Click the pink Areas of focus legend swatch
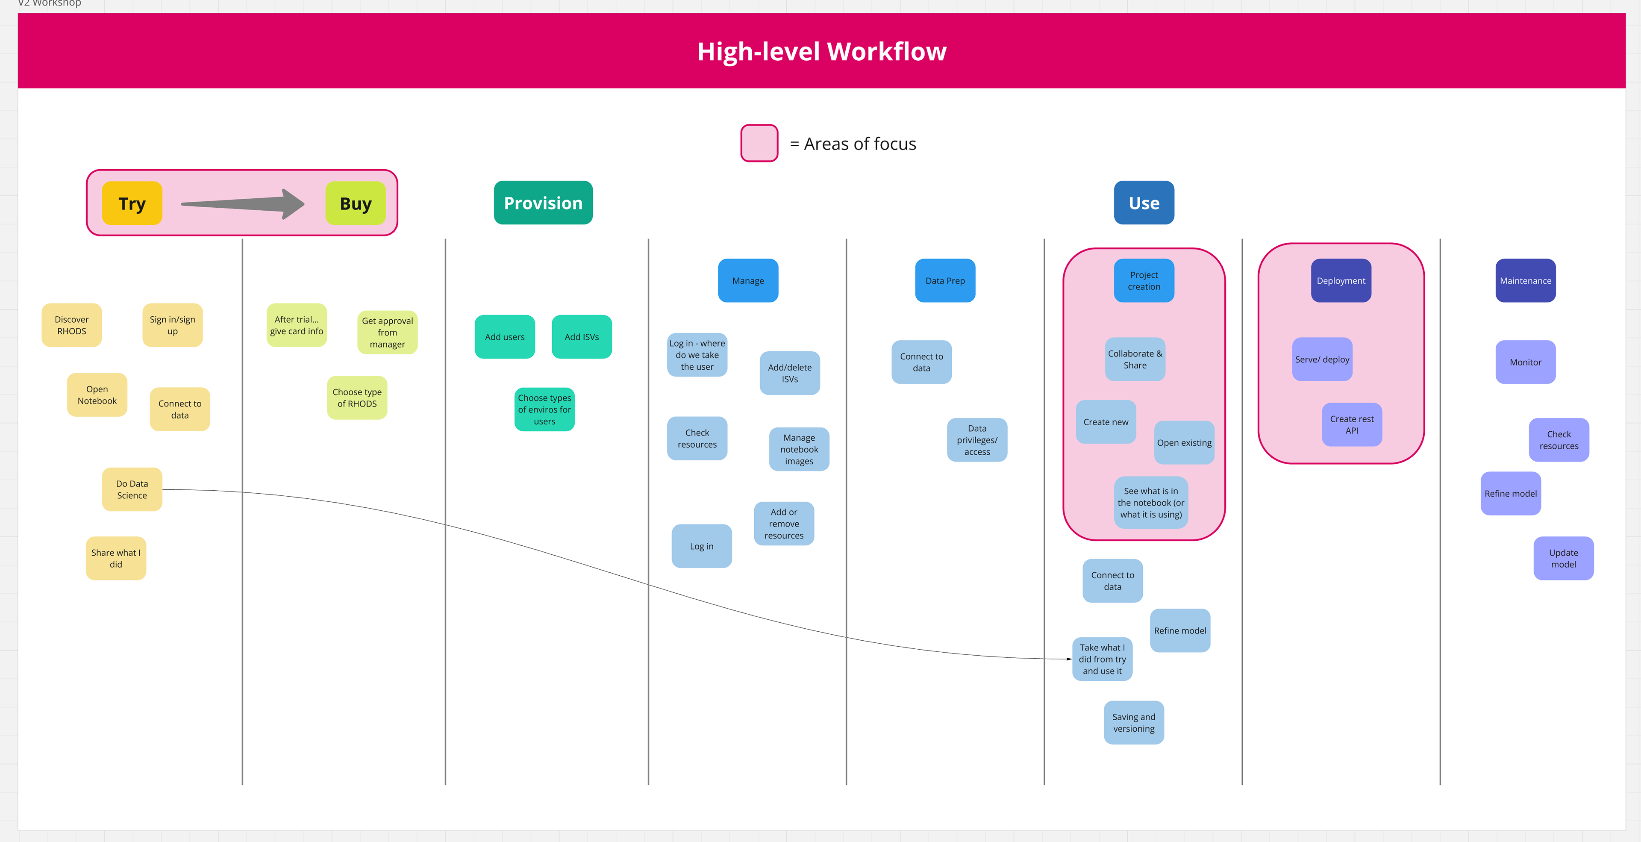This screenshot has height=842, width=1641. [x=759, y=143]
